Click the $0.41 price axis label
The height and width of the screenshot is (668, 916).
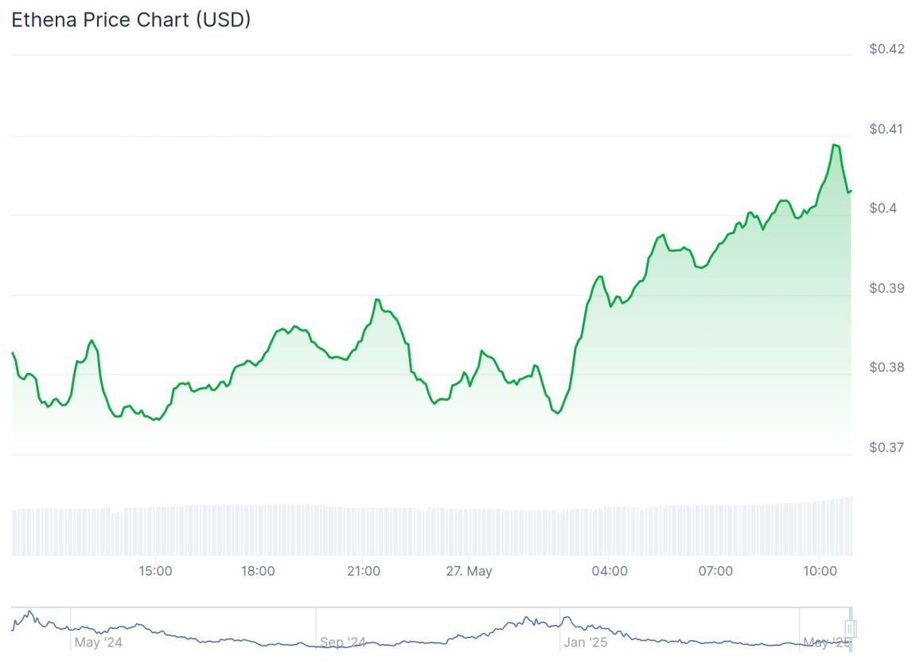[x=887, y=129]
